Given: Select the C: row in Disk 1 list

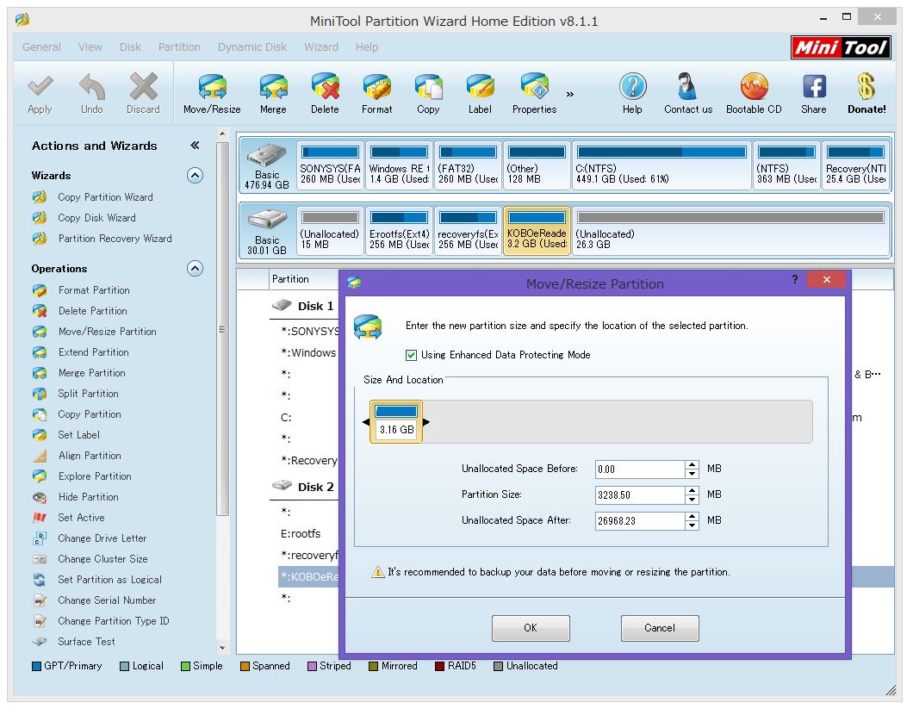Looking at the screenshot, I should [x=287, y=418].
